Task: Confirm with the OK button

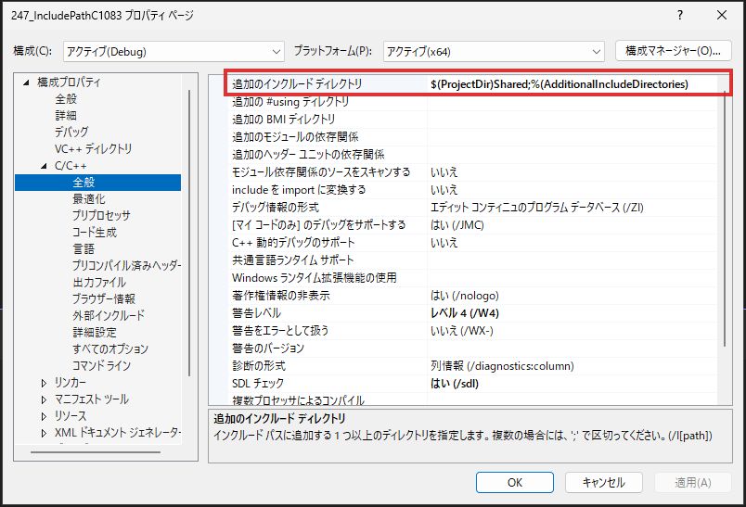Action: [x=515, y=483]
